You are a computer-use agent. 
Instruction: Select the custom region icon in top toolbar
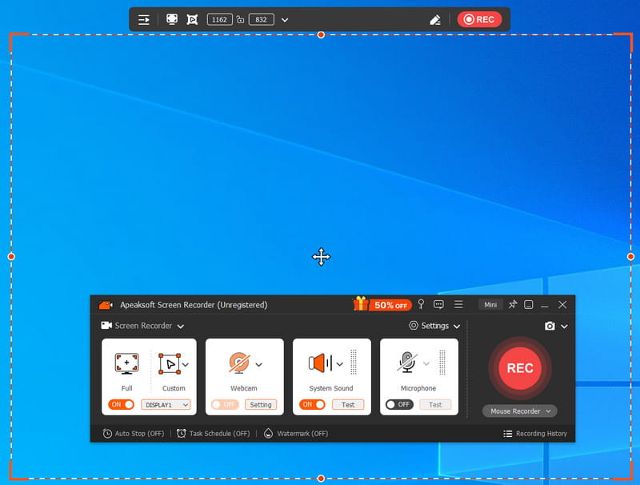[x=192, y=19]
